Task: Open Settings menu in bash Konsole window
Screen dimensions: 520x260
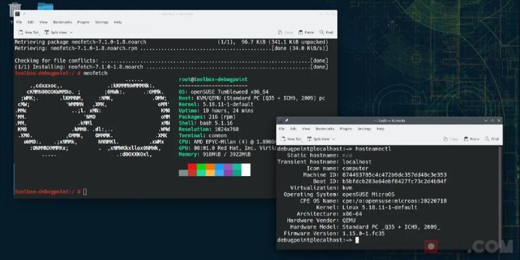Action: point(365,129)
